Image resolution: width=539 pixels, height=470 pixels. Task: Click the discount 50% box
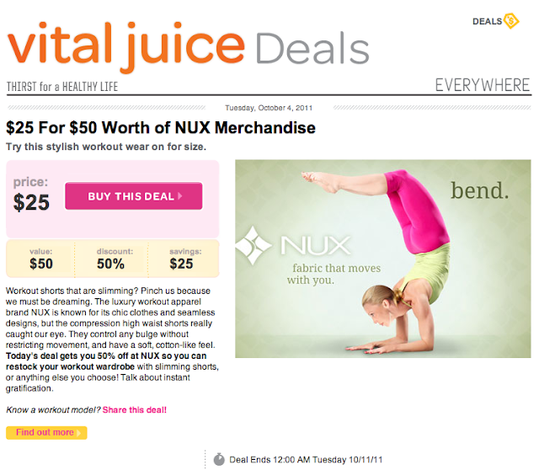click(x=111, y=259)
